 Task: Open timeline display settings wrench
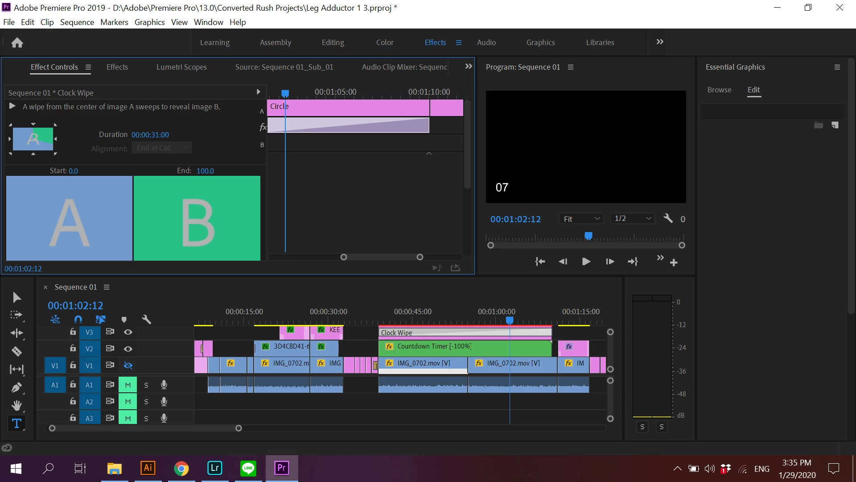click(146, 320)
